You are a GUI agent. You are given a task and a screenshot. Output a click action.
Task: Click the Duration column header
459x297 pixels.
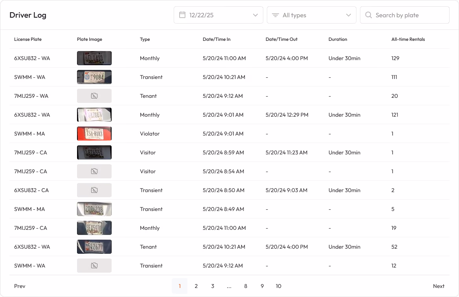coord(338,39)
